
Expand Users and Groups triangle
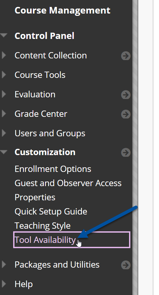(x=4, y=133)
